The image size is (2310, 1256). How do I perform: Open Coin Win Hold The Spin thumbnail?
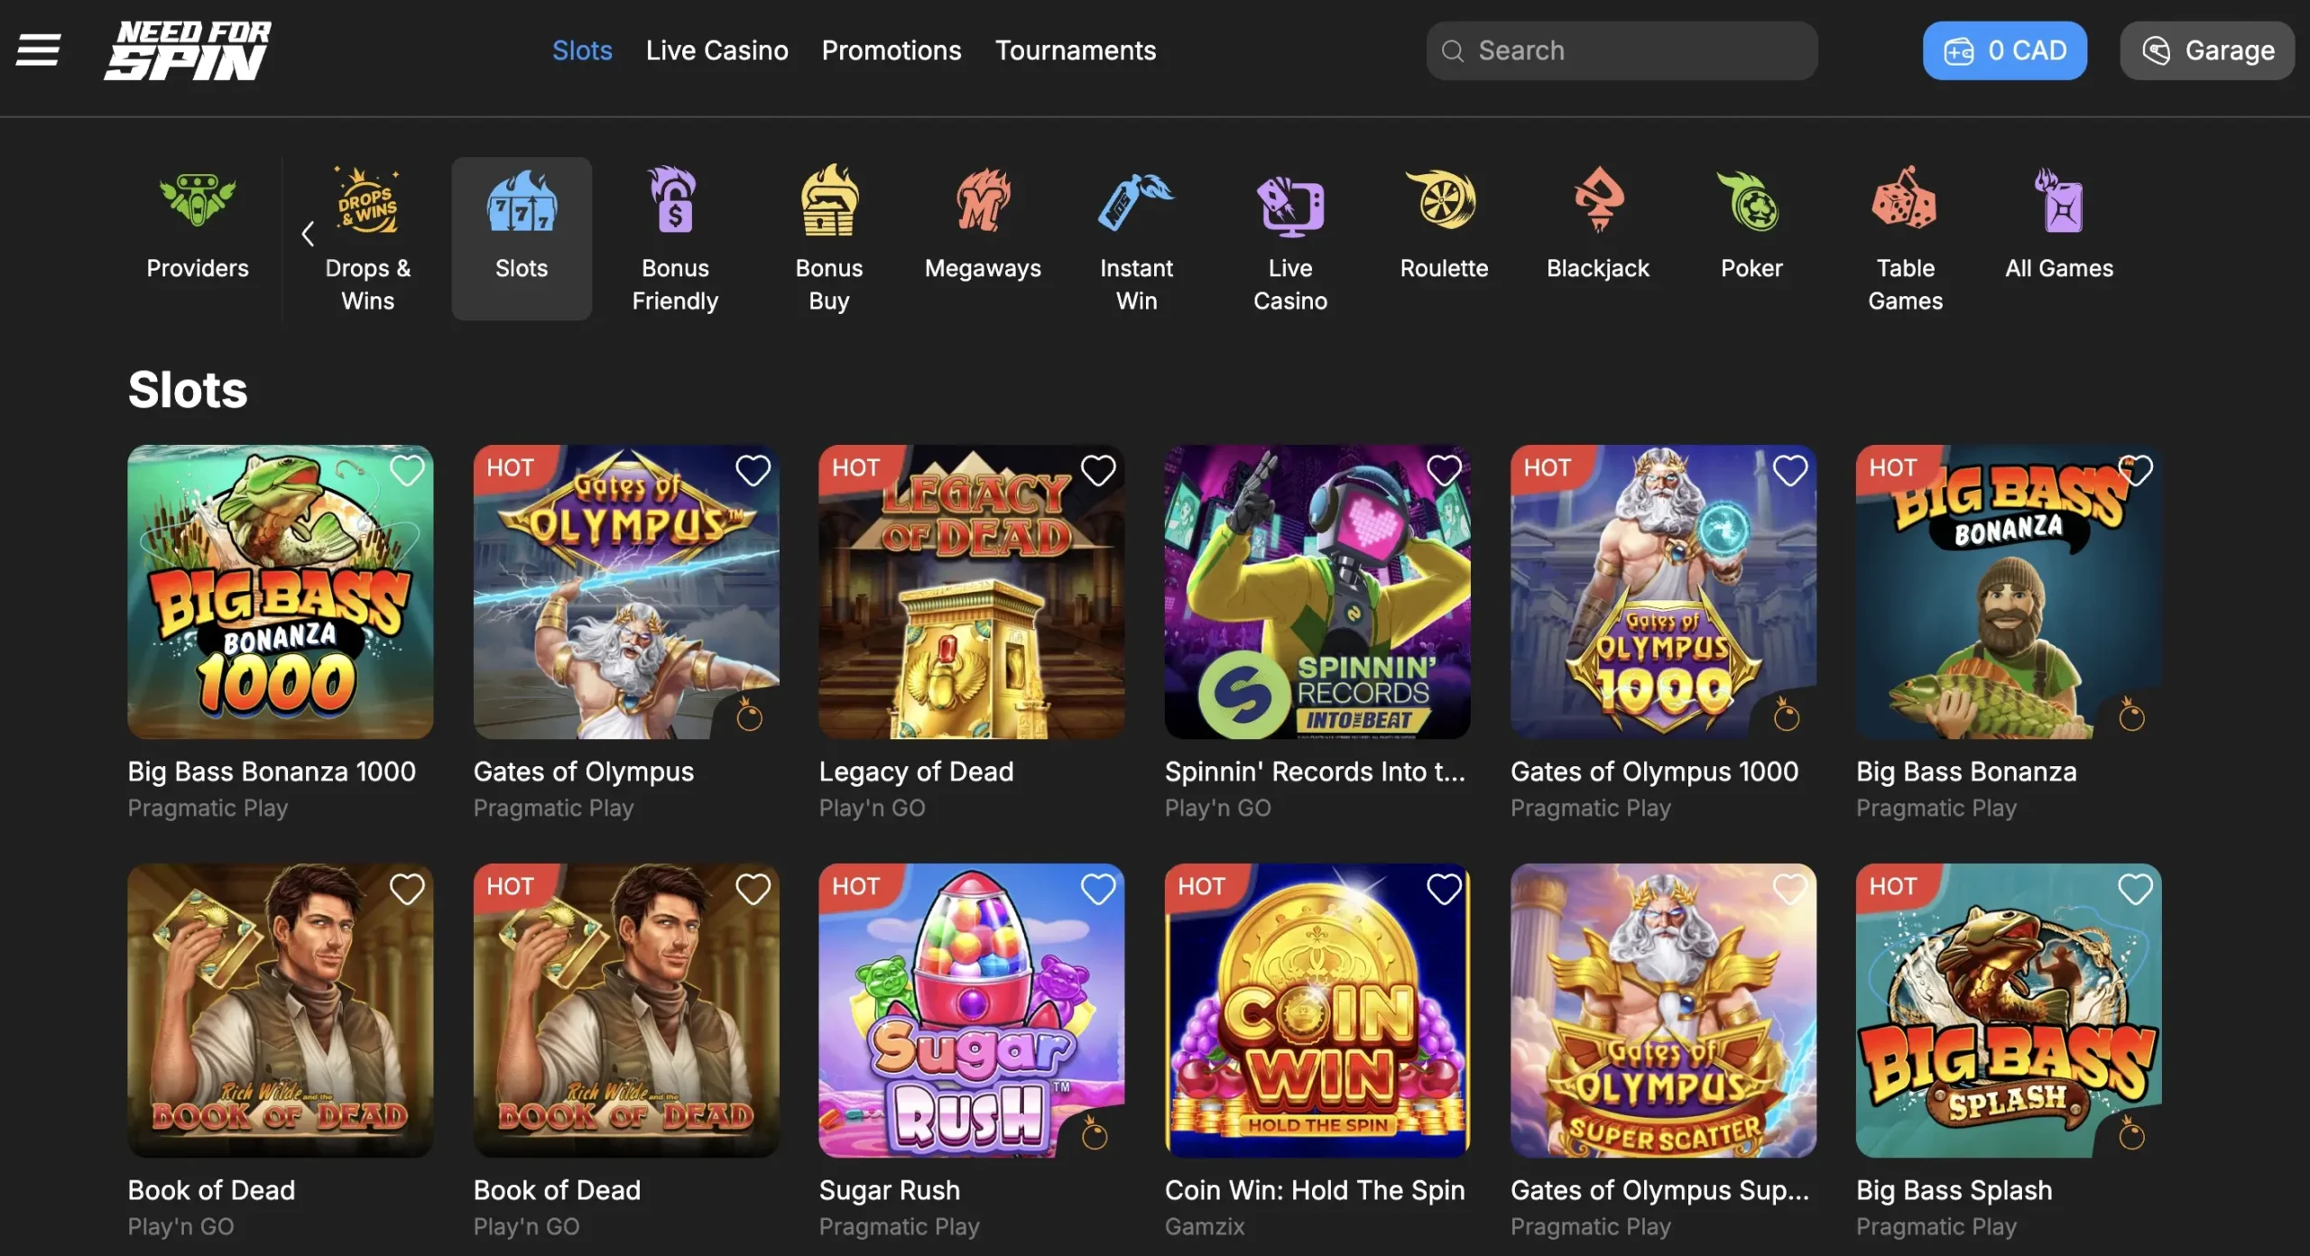tap(1317, 1011)
